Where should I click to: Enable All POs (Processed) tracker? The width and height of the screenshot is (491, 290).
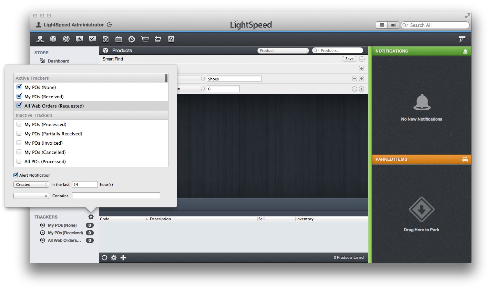click(x=19, y=161)
